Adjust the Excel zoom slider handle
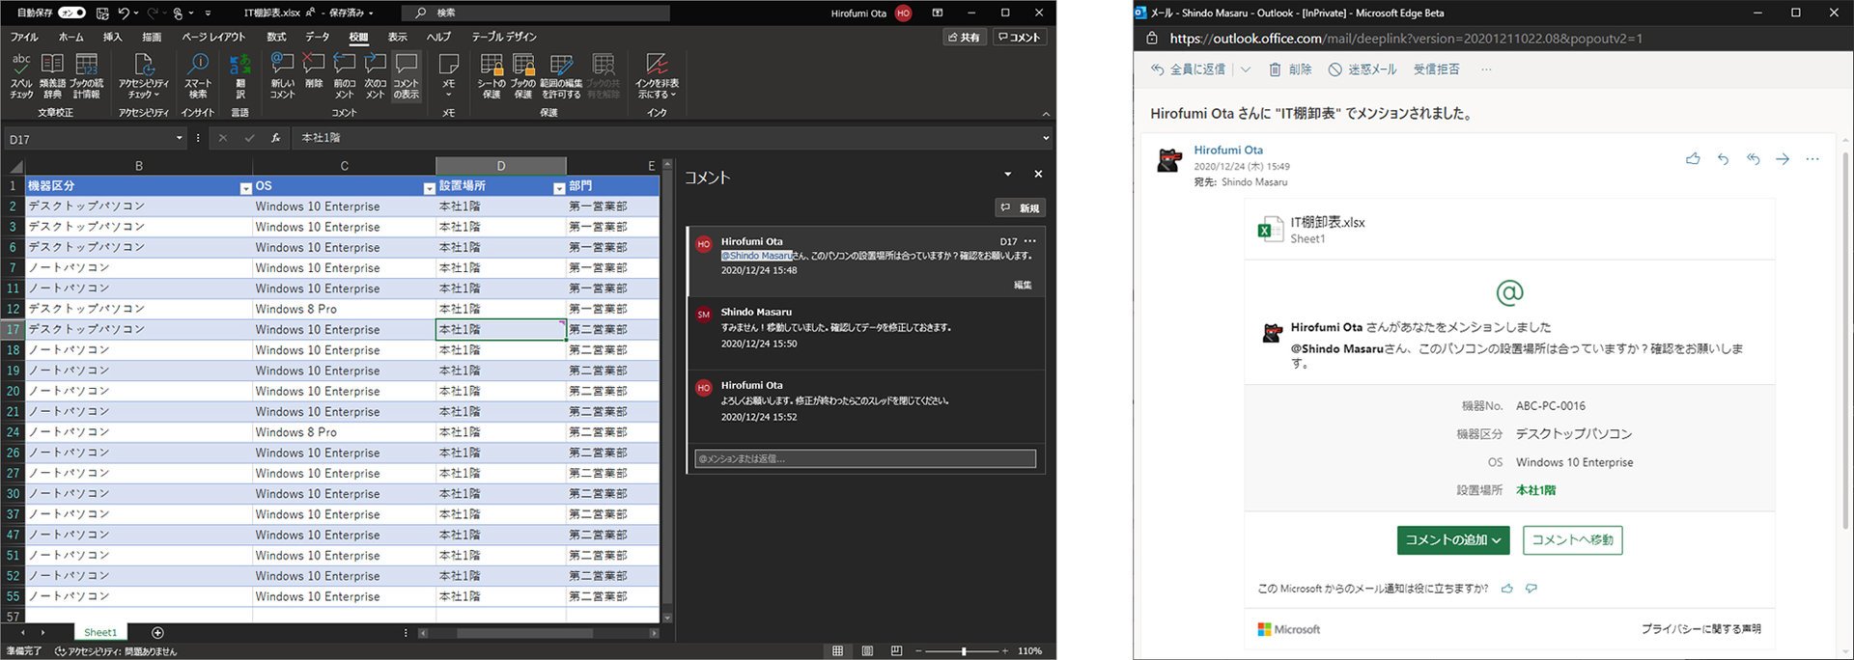This screenshot has height=660, width=1854. 964,651
